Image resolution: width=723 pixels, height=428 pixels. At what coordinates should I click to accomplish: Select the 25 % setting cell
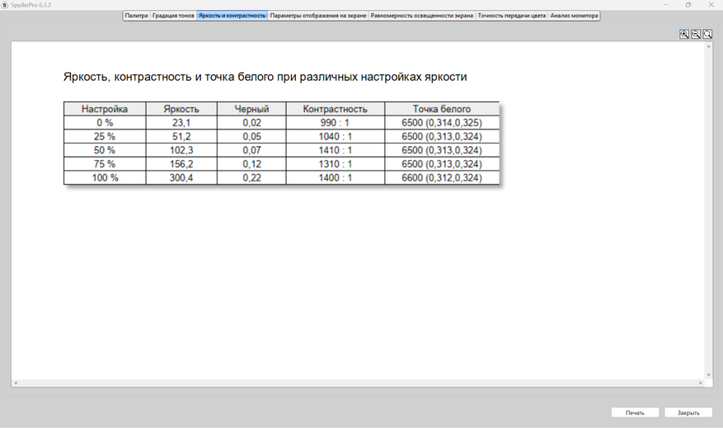pos(105,137)
